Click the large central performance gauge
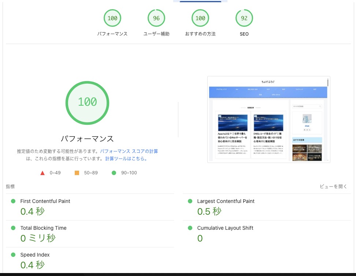356x276 pixels. [87, 102]
